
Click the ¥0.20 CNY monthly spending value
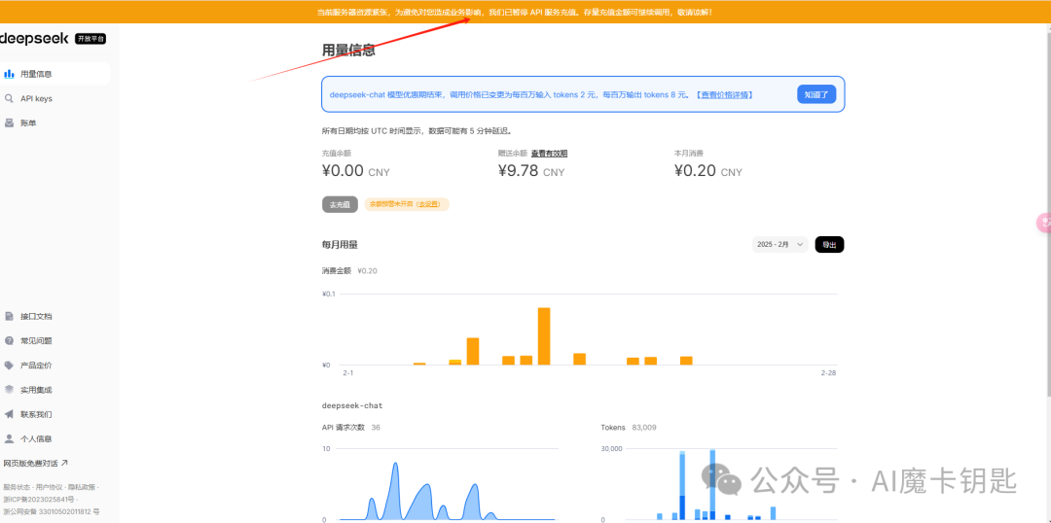click(x=708, y=171)
